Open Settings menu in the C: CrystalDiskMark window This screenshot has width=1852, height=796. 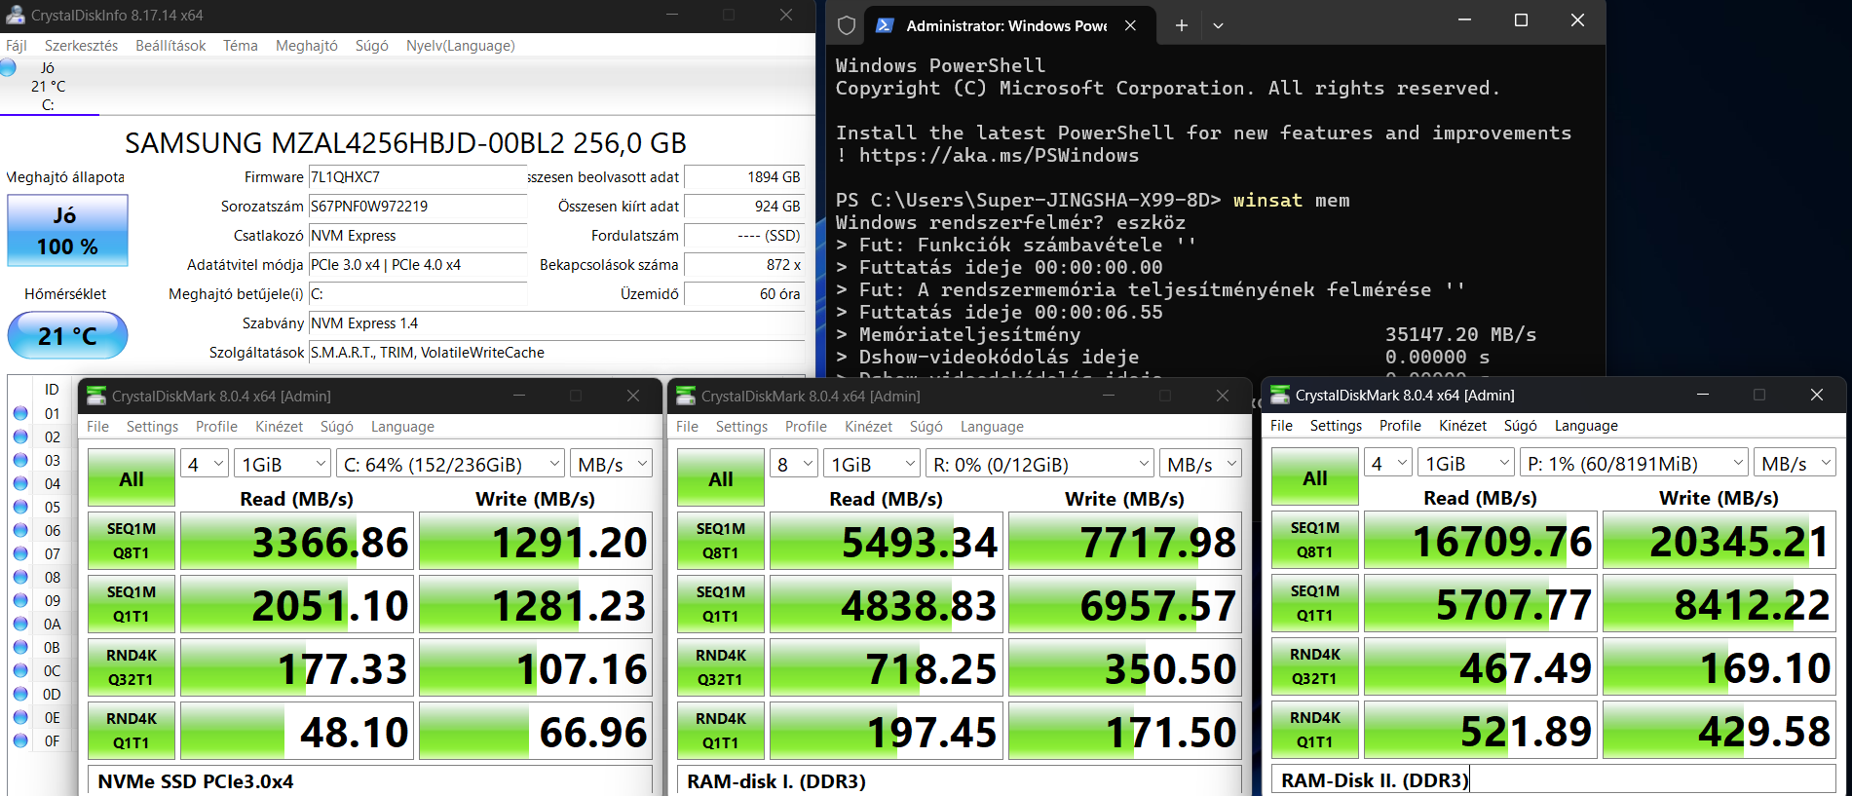point(152,427)
